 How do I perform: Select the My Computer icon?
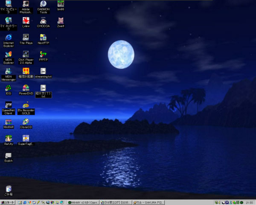click(9, 4)
